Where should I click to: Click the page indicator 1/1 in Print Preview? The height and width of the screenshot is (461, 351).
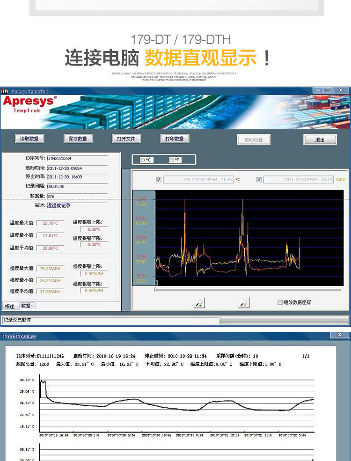tap(306, 356)
